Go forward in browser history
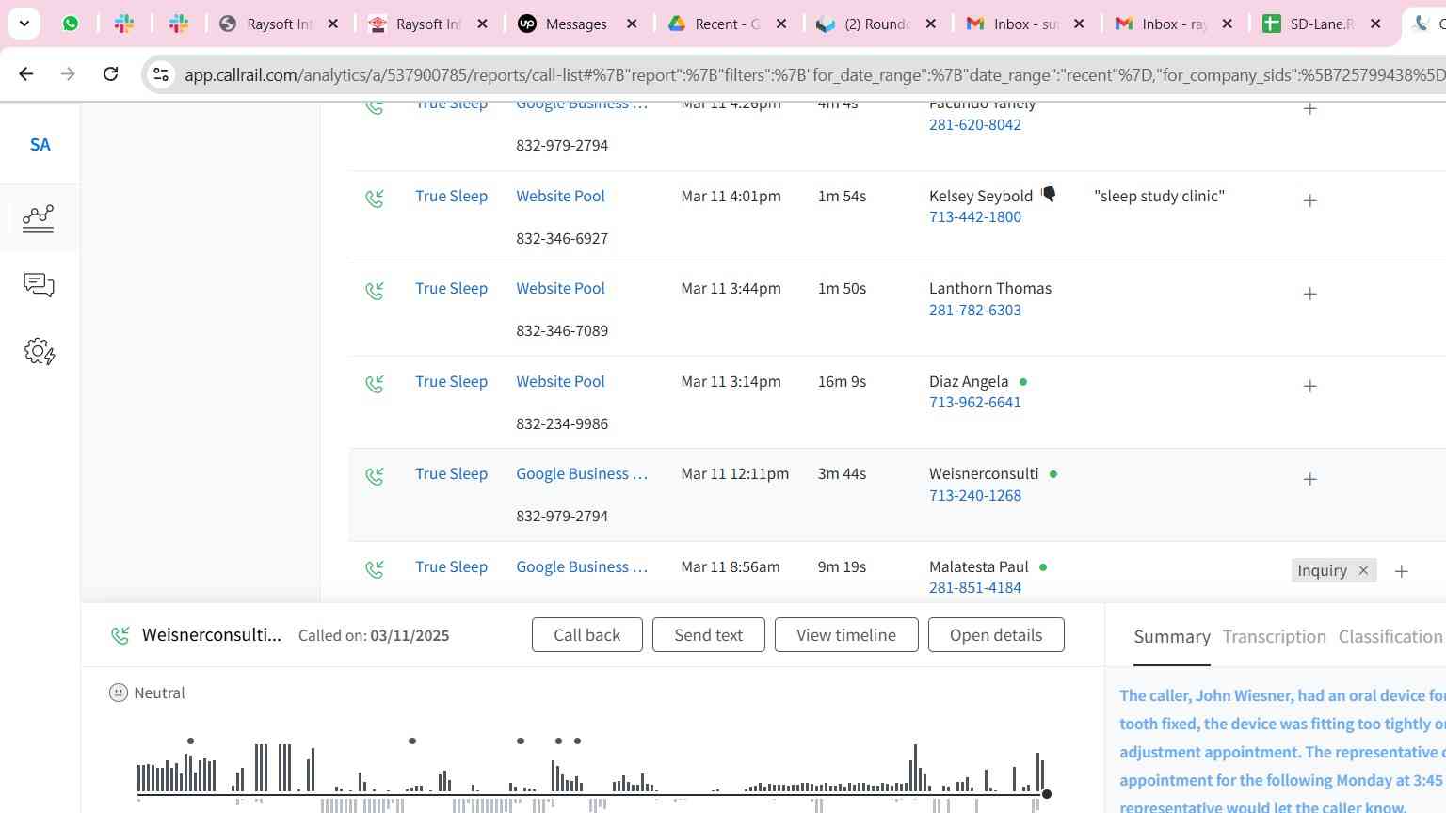 68,73
